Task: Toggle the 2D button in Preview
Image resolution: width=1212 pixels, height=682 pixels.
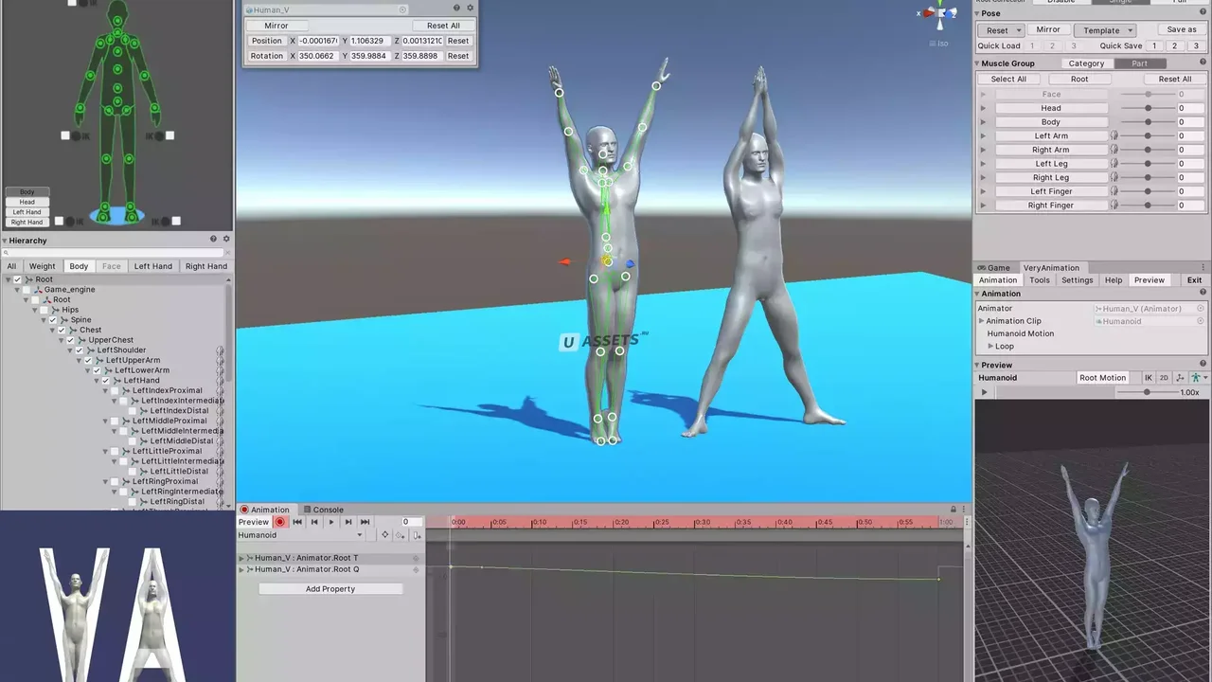Action: (1164, 378)
